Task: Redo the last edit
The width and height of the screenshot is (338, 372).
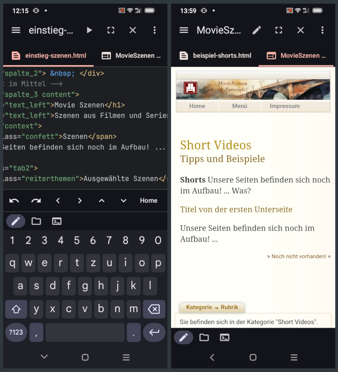Action: point(36,201)
